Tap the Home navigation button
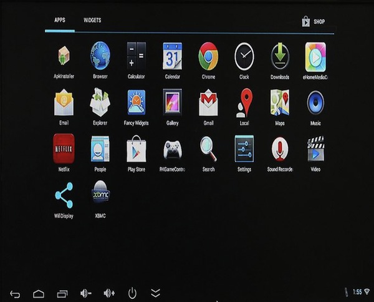 [39, 294]
